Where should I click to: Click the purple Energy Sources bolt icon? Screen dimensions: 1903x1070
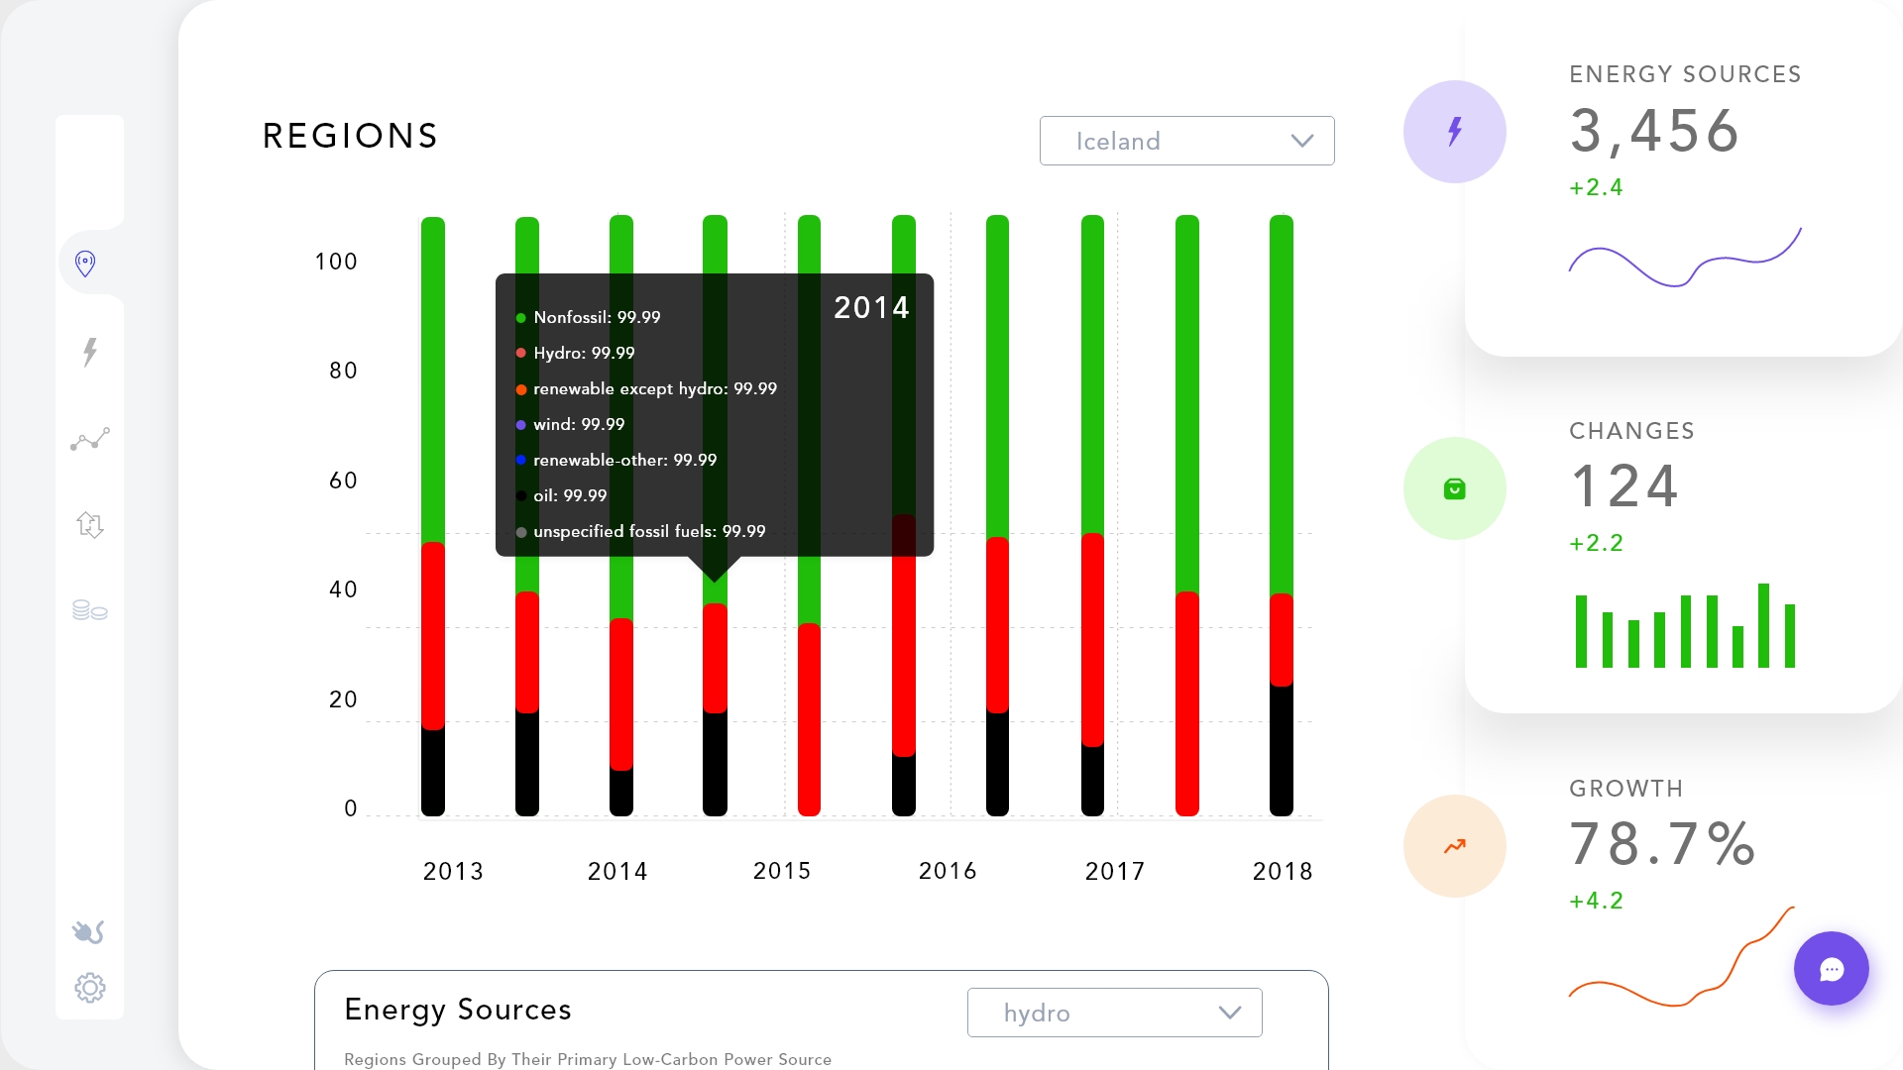click(1455, 132)
